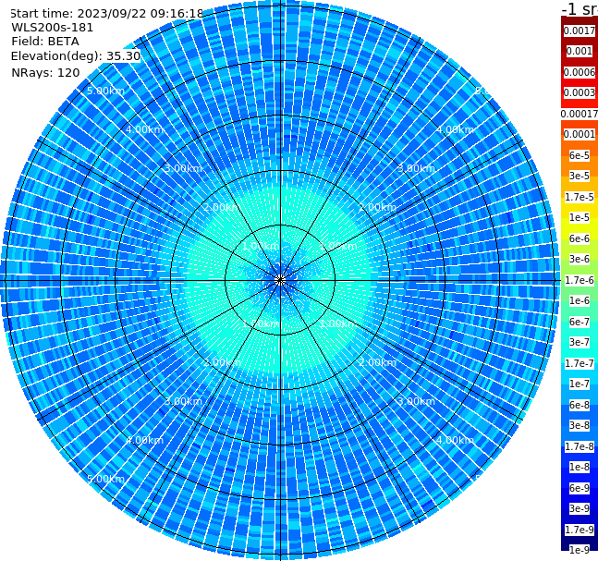Pick the 0.0003 colorbar label
Image resolution: width=598 pixels, height=561 pixels.
coord(579,92)
